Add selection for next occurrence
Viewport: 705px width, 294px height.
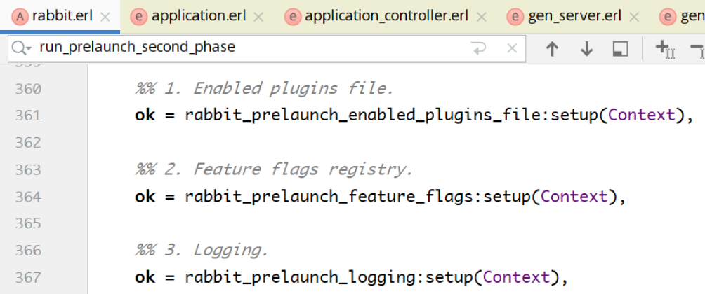[x=664, y=48]
